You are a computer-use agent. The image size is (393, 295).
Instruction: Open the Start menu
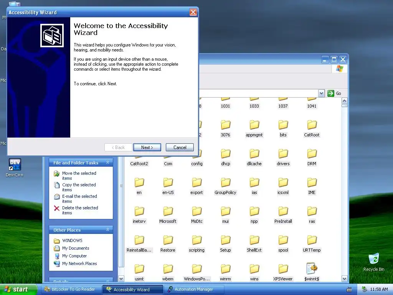[x=18, y=289]
